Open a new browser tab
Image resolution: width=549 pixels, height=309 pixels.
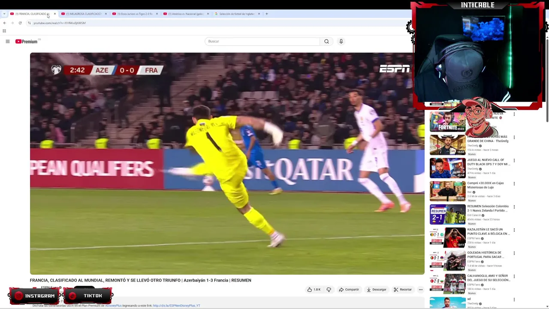click(266, 14)
